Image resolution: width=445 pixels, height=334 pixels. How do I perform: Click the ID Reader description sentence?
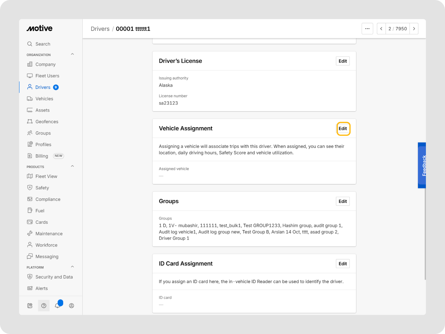pyautogui.click(x=251, y=281)
